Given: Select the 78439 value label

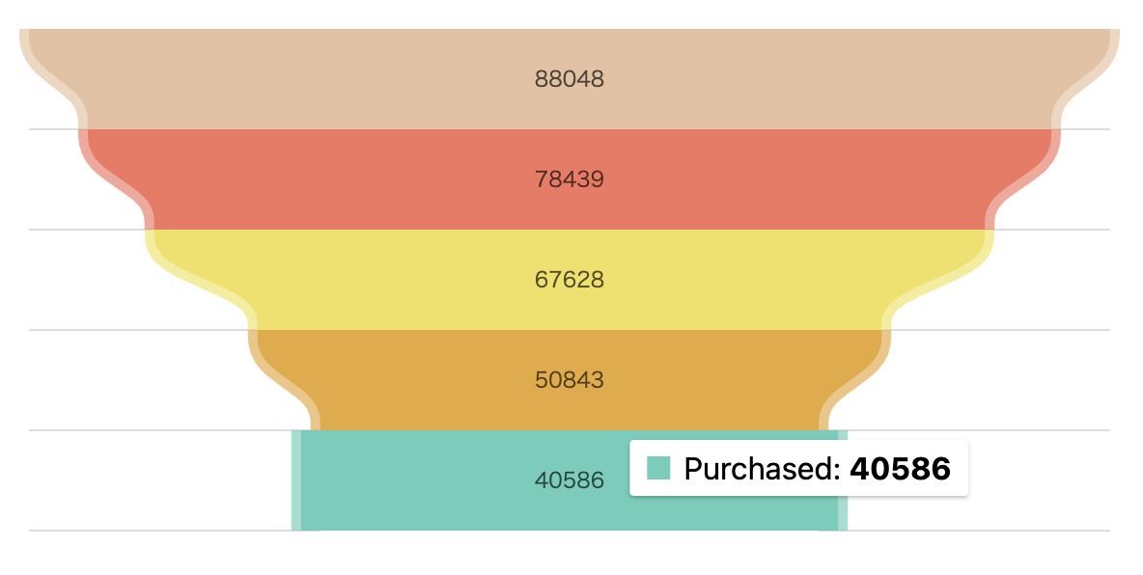Looking at the screenshot, I should [570, 179].
